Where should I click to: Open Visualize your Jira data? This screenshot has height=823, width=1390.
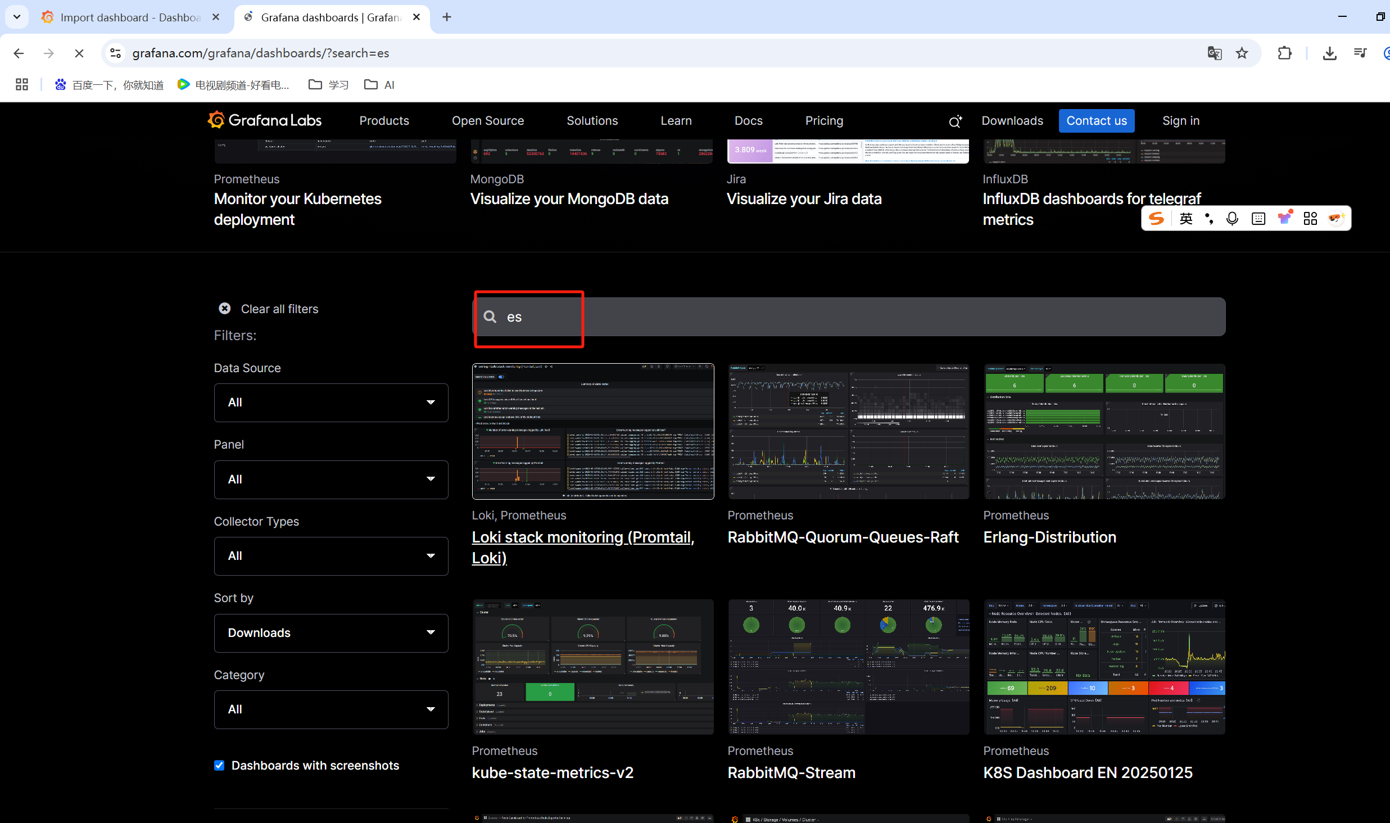(x=804, y=199)
